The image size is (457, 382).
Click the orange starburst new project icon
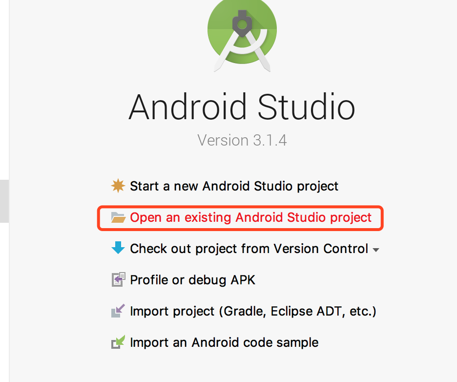[118, 186]
